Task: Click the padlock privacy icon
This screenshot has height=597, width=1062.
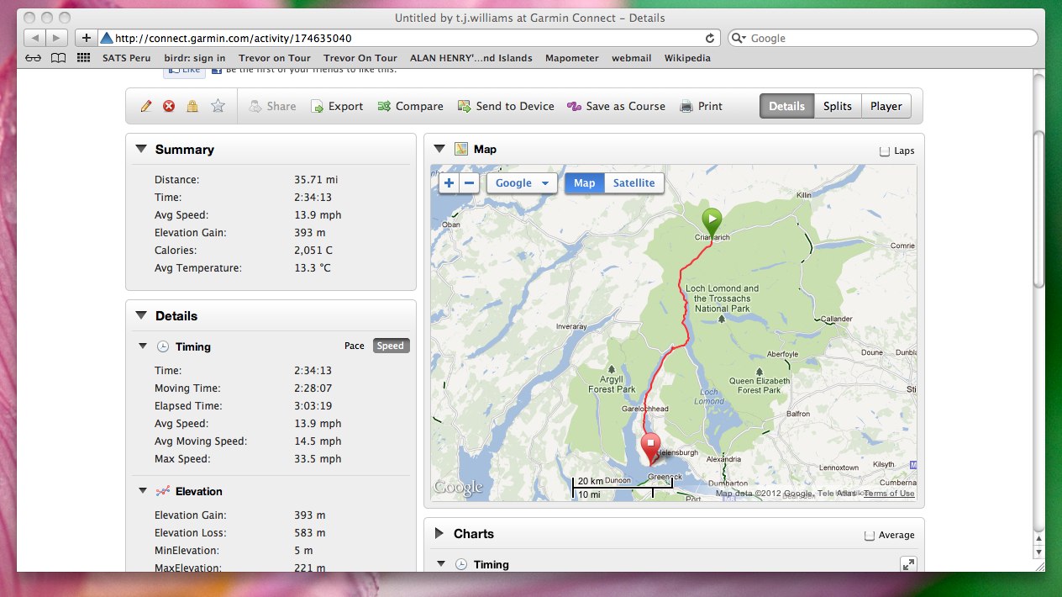Action: click(x=192, y=106)
